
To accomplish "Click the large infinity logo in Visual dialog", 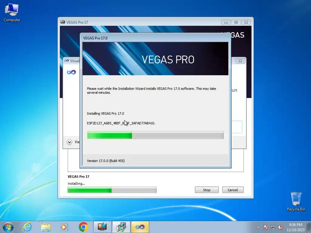I will 71,72.
